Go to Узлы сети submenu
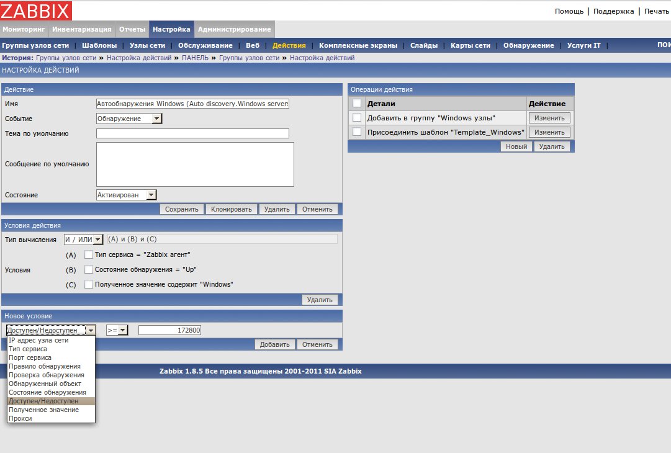 pyautogui.click(x=147, y=45)
